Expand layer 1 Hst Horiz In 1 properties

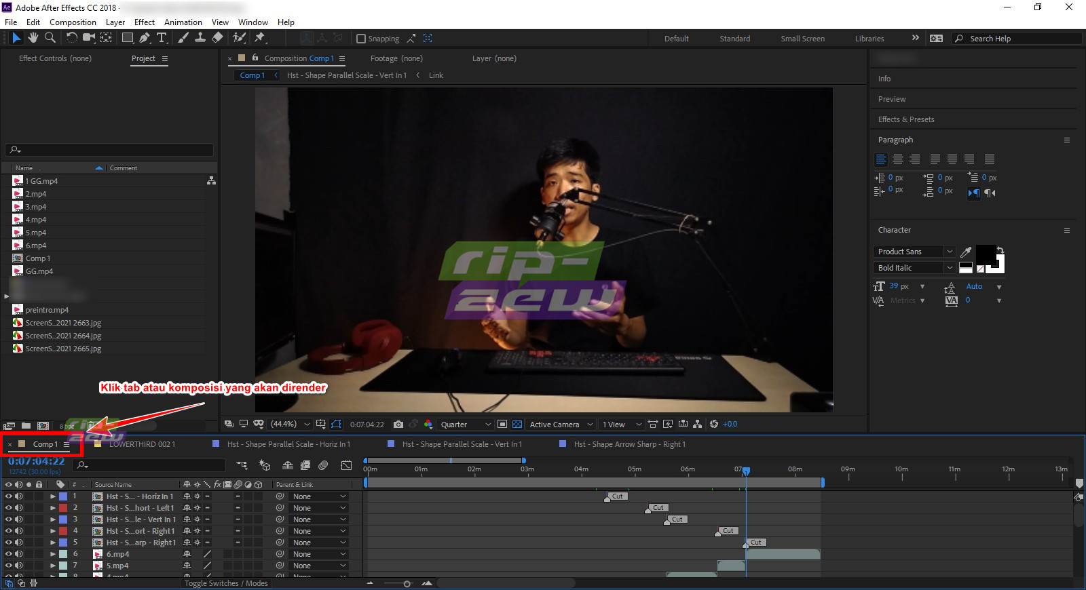[53, 496]
